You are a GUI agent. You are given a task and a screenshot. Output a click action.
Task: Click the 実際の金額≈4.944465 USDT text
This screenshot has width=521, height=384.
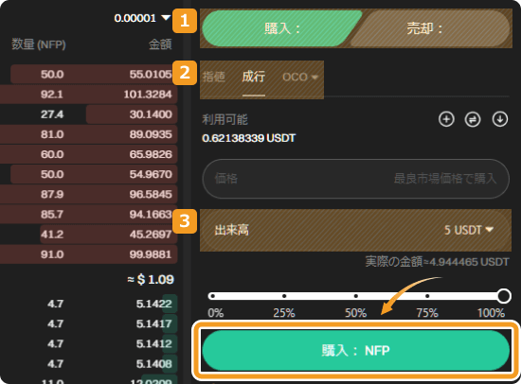pyautogui.click(x=437, y=262)
